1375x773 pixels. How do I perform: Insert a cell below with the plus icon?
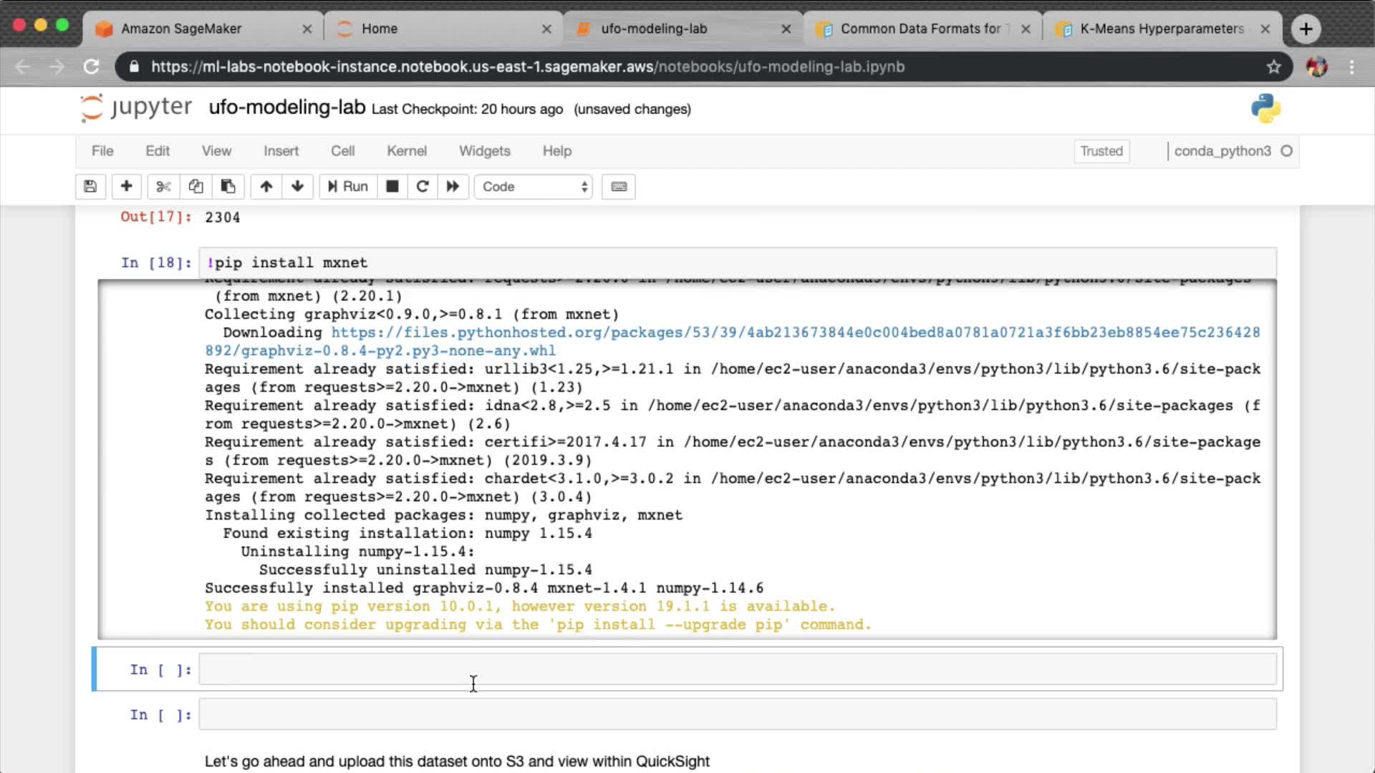pyautogui.click(x=126, y=187)
